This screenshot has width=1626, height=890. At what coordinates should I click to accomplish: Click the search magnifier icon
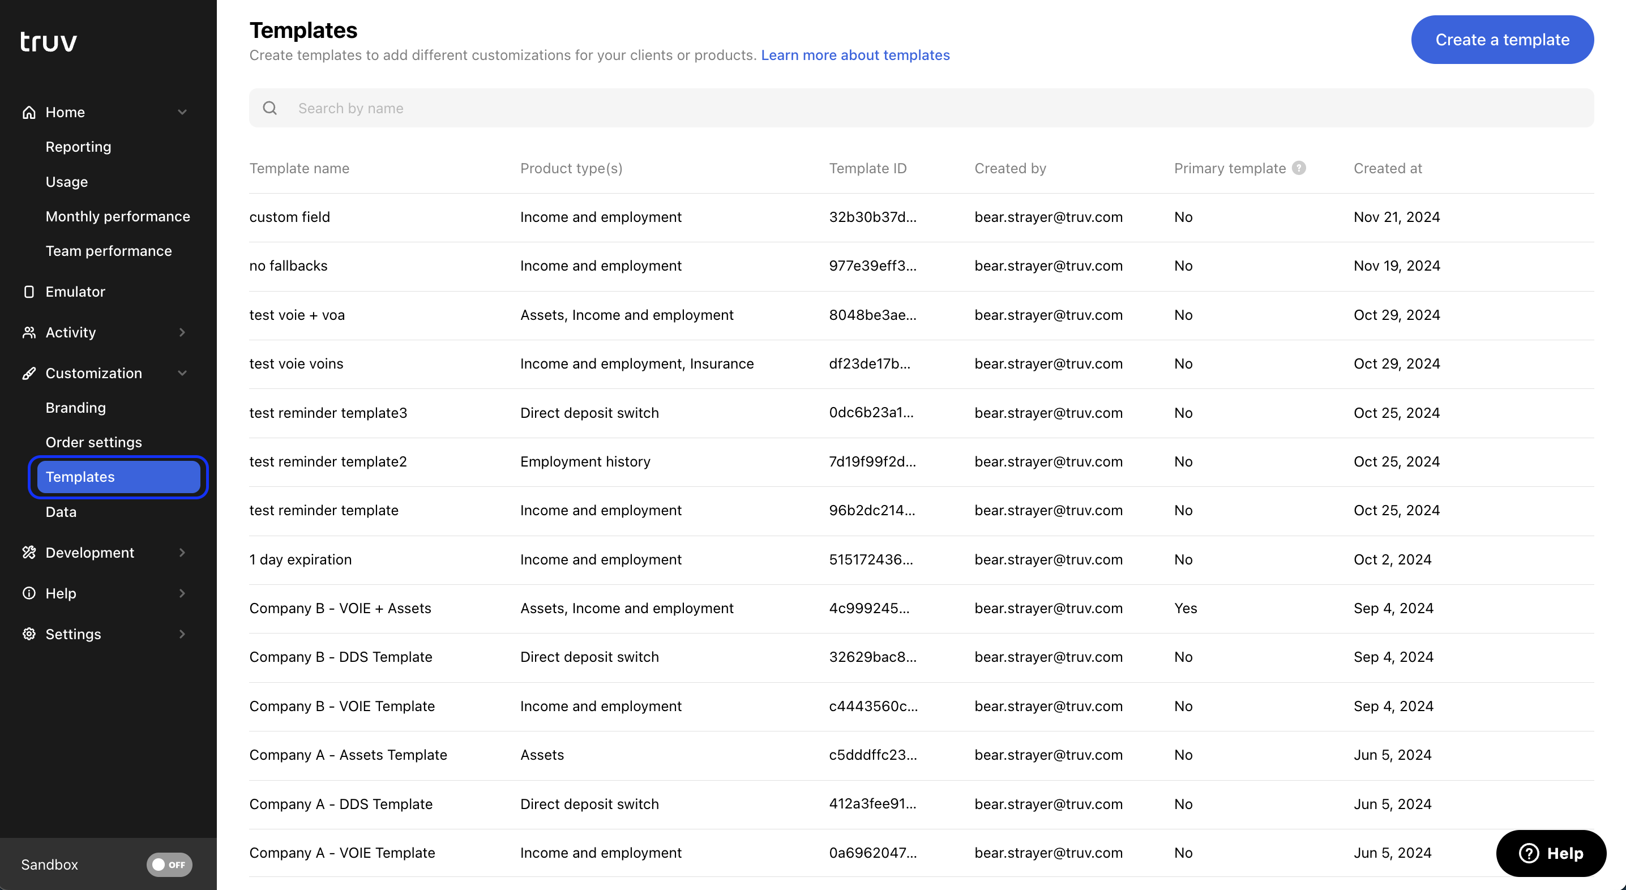point(269,108)
